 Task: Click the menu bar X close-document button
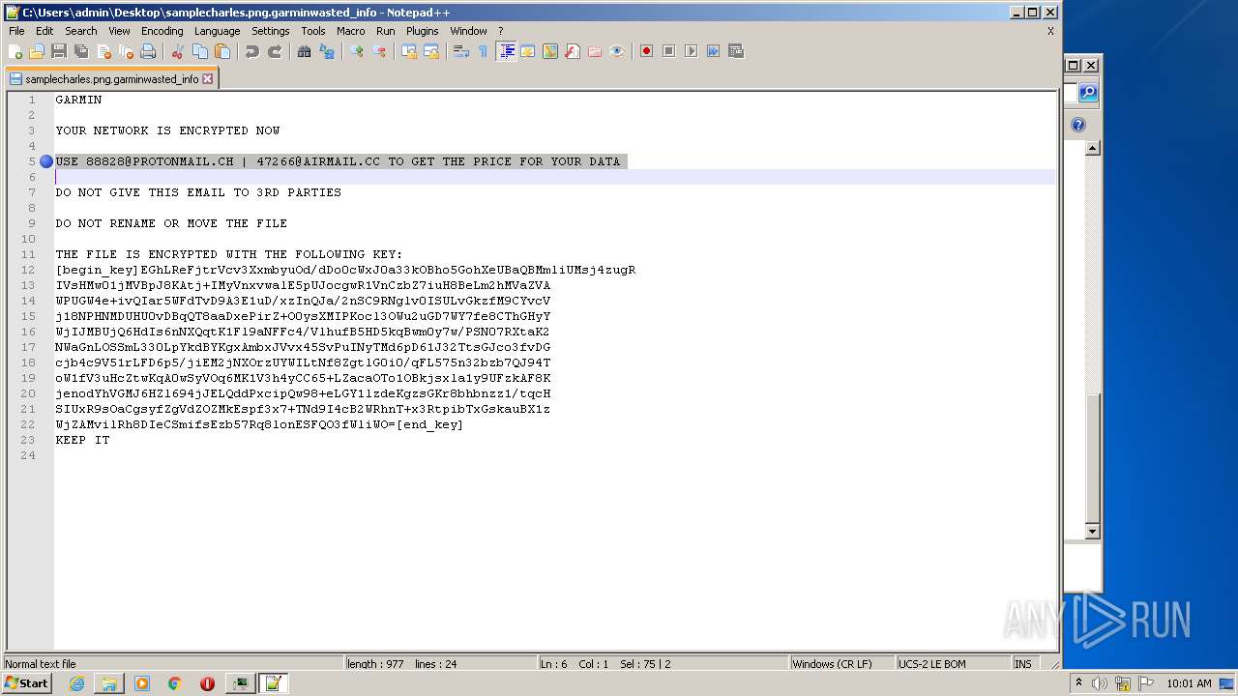pos(1050,31)
